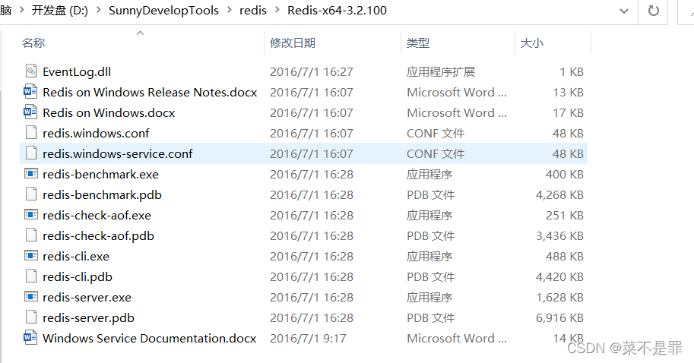Click the 4,268 KB size cell
The height and width of the screenshot is (363, 694).
coord(559,194)
